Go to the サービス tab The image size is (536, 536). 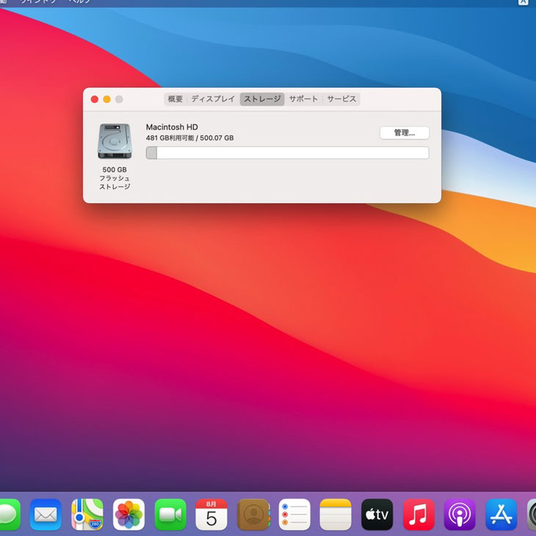coord(341,99)
